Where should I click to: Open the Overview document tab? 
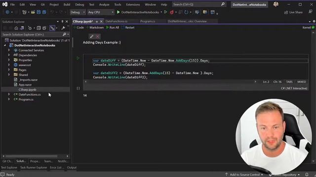pos(187,21)
